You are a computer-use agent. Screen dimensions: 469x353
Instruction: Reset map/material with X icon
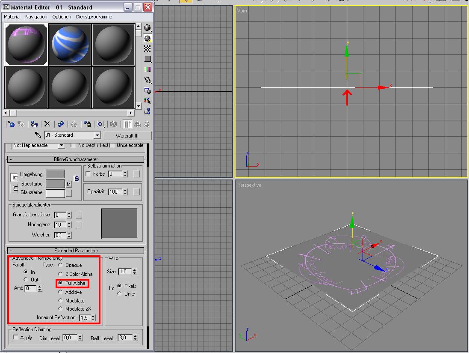point(47,124)
